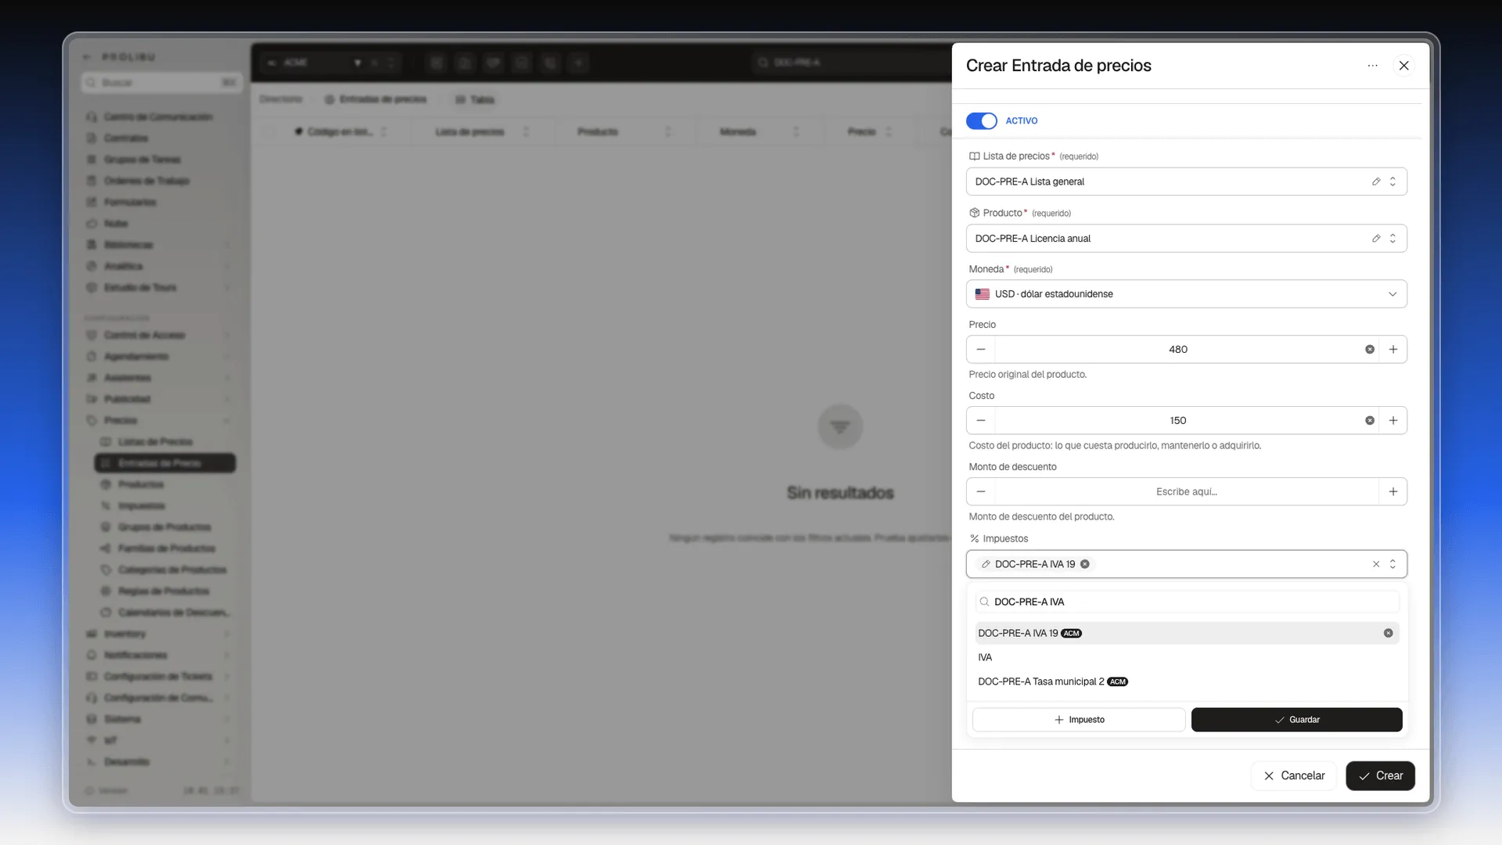Screen dimensions: 1502x845
Task: Increase the Precio value with plus
Action: click(x=1393, y=350)
